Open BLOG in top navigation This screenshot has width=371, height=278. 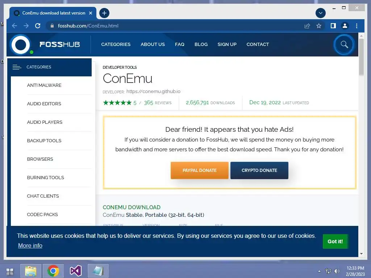(201, 45)
